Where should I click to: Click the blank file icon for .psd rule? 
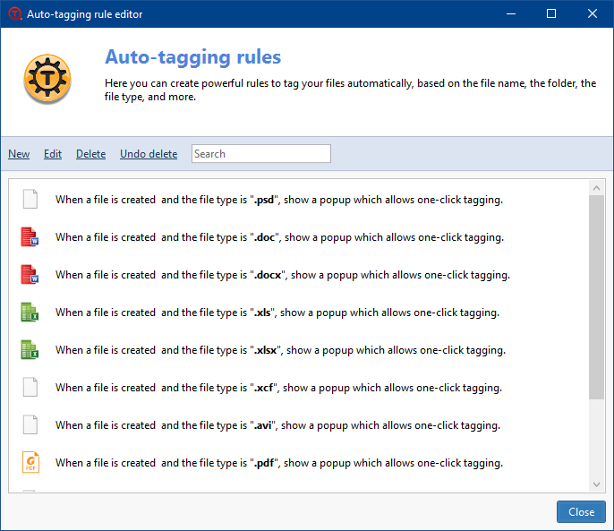pos(30,200)
